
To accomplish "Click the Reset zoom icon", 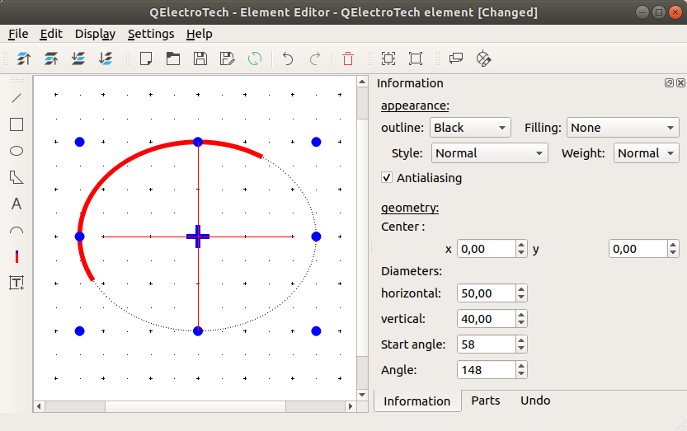I will (416, 59).
